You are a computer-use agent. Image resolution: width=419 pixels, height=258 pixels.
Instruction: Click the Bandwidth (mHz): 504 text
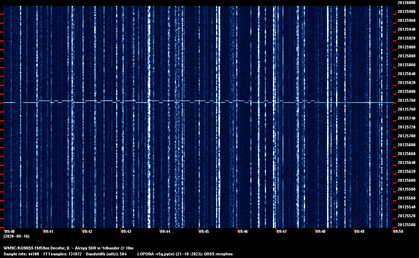coord(106,254)
